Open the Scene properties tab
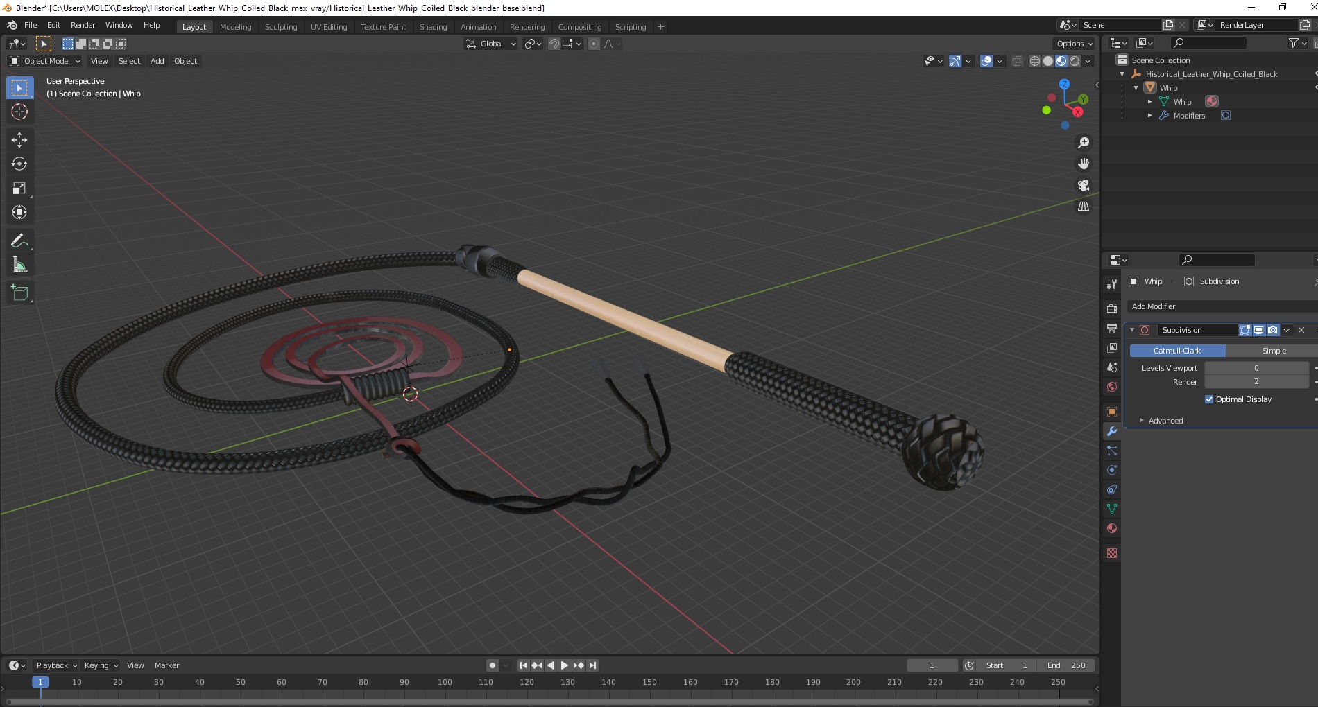The image size is (1318, 707). pos(1112,367)
